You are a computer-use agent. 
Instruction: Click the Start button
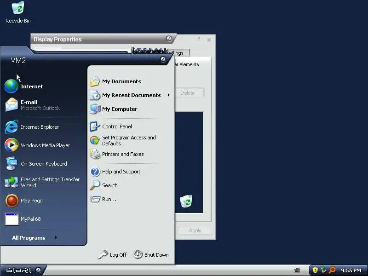click(x=23, y=270)
